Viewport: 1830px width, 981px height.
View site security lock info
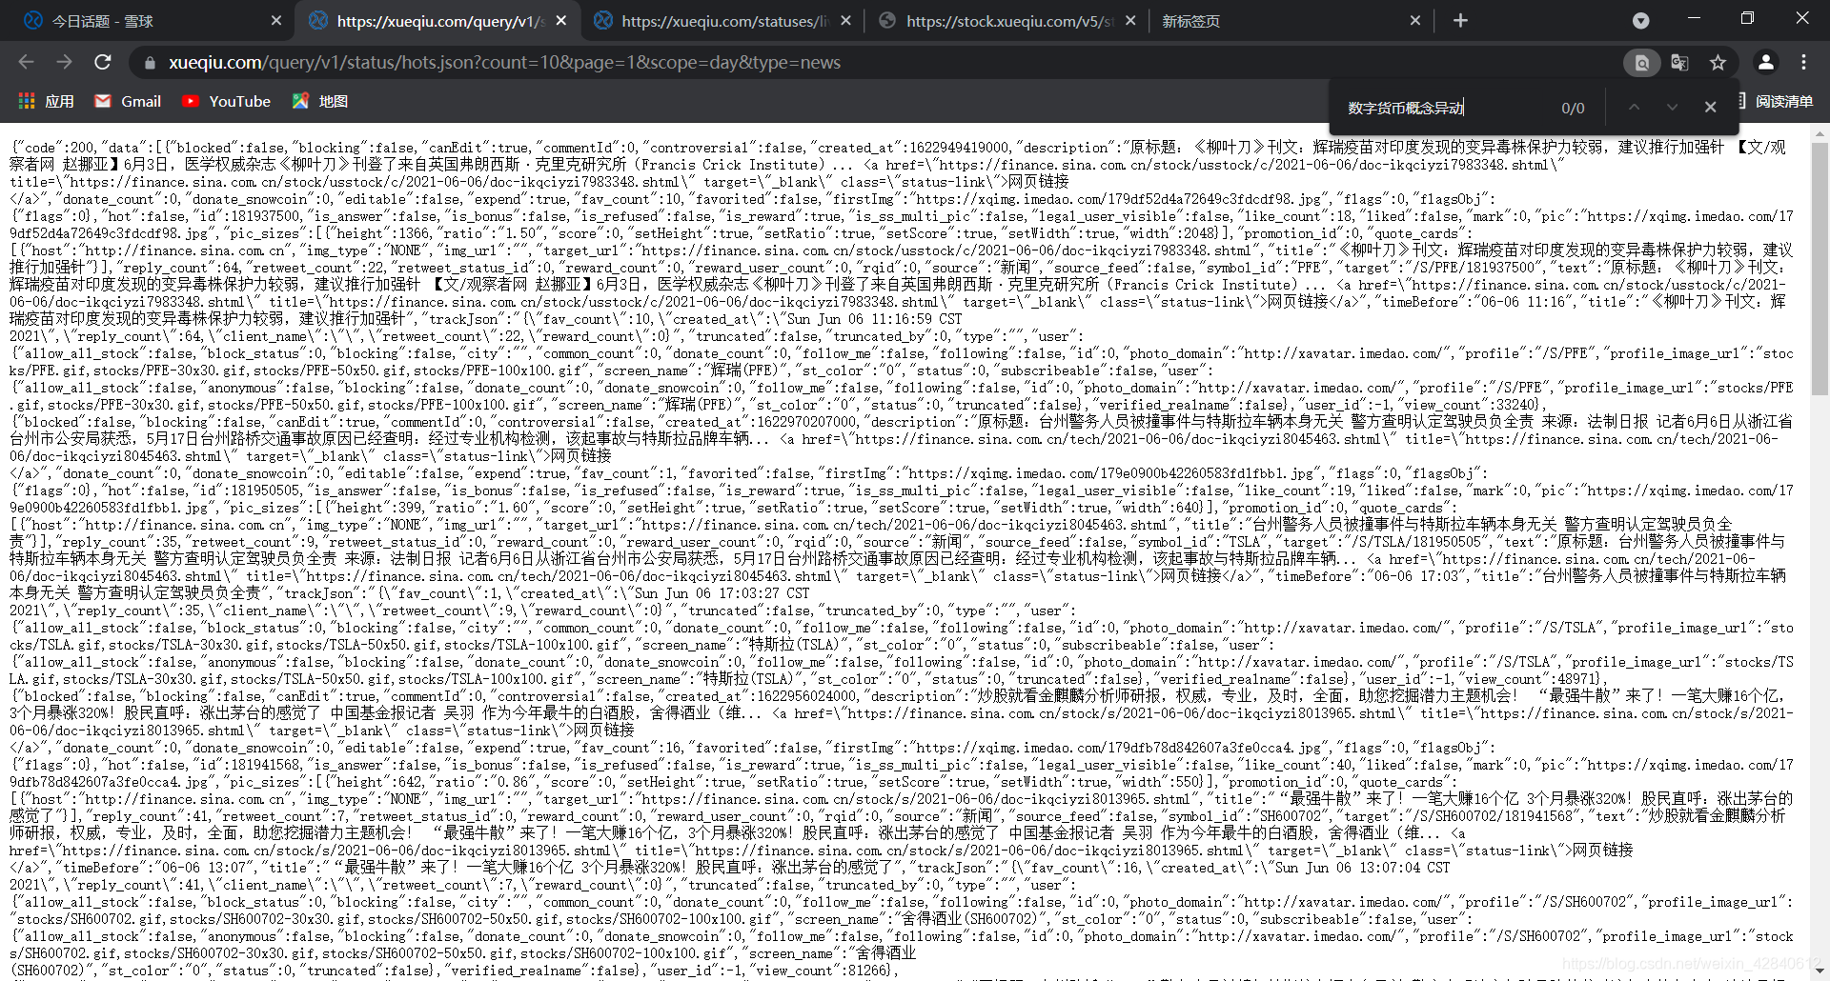click(x=150, y=63)
